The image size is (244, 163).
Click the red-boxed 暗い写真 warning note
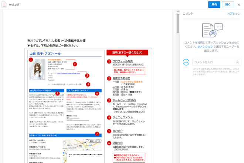(129, 71)
